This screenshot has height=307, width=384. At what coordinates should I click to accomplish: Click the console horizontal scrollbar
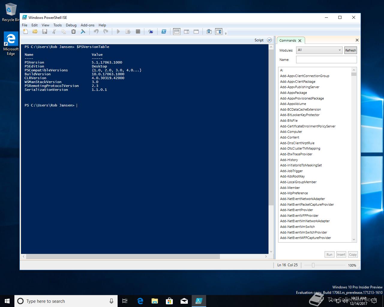(x=123, y=257)
